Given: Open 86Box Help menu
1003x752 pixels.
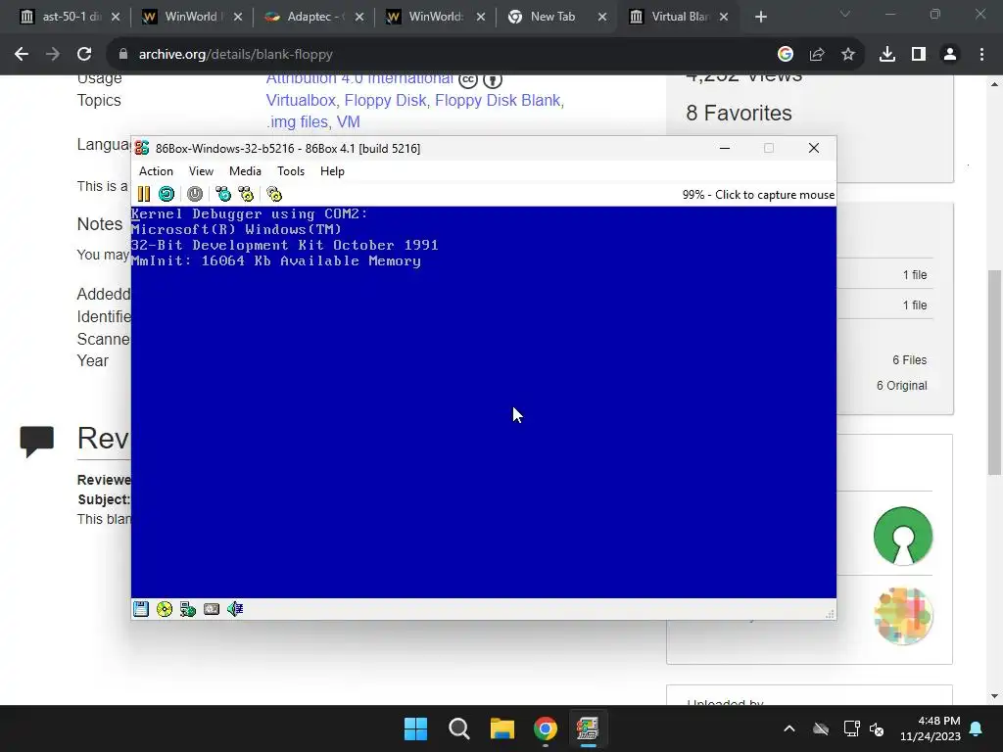Looking at the screenshot, I should click(332, 171).
